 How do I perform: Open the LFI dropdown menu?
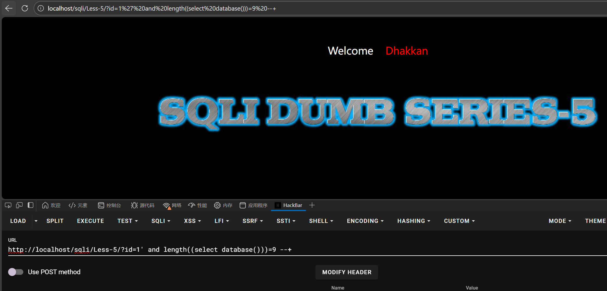pos(222,221)
